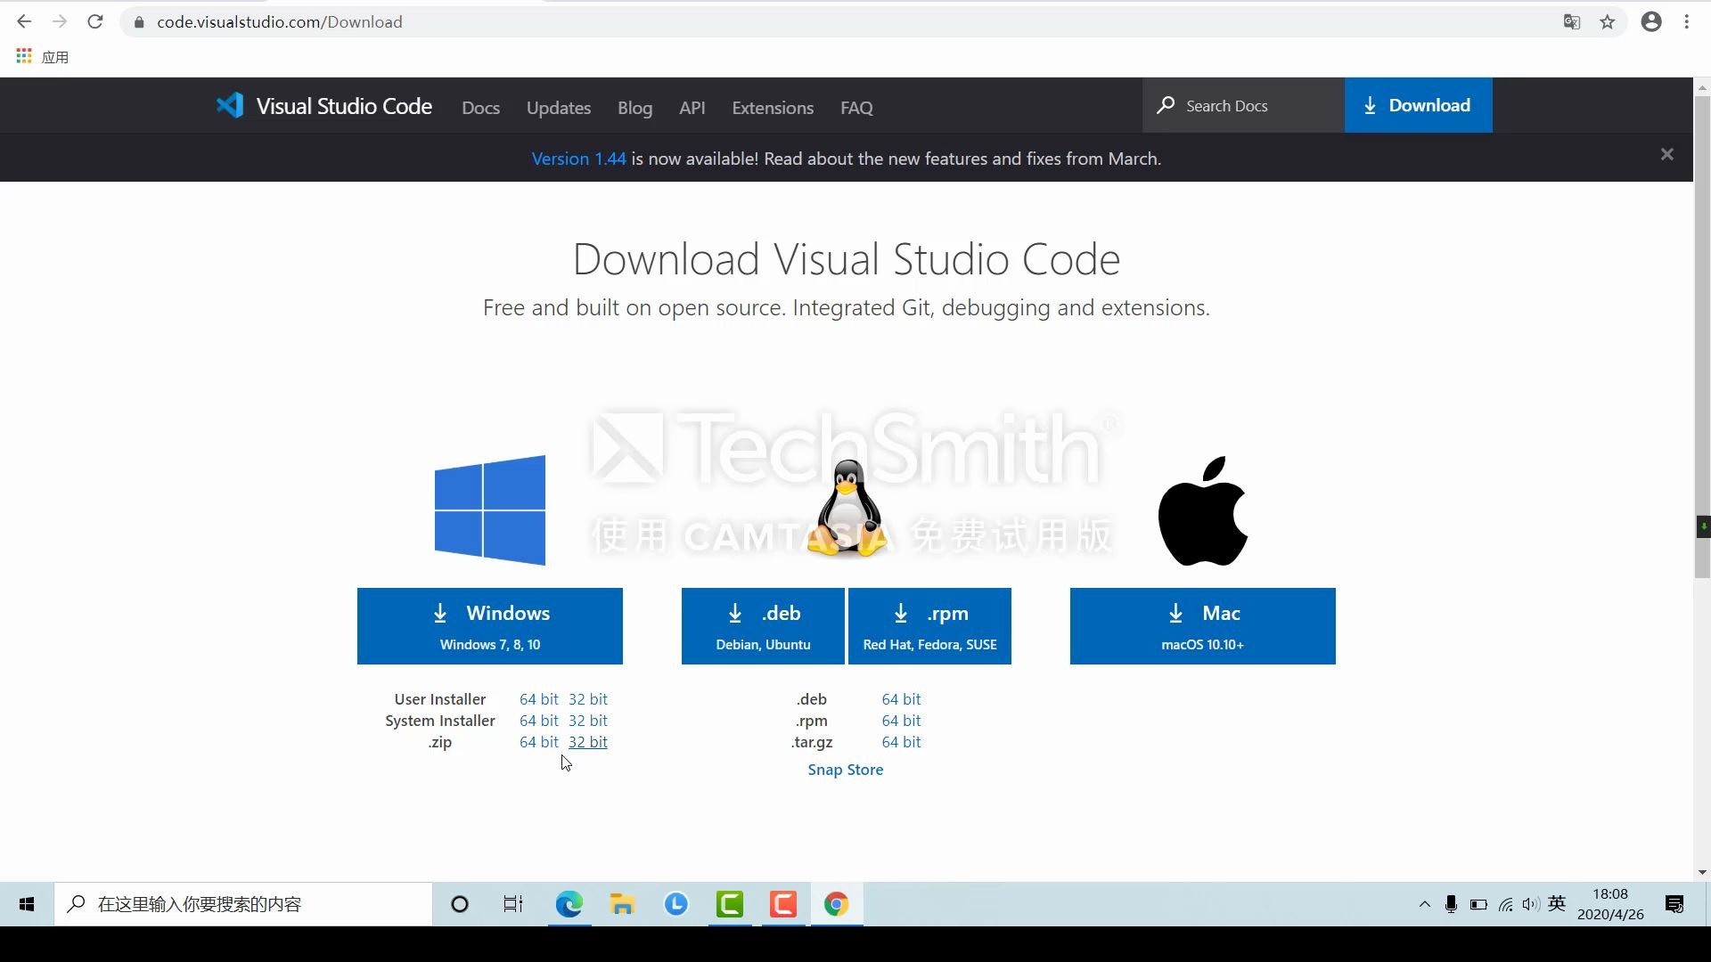Focus the Search Docs field
The height and width of the screenshot is (962, 1711).
point(1244,105)
